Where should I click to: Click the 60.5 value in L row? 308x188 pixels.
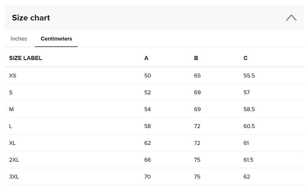click(249, 126)
